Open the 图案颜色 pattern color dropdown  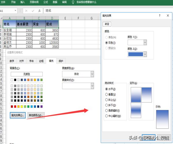click(x=92, y=74)
